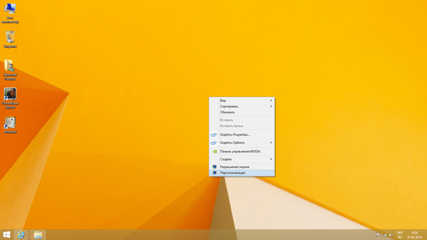Launch Internet Explorer from the taskbar
Image resolution: width=427 pixels, height=240 pixels.
click(x=20, y=235)
